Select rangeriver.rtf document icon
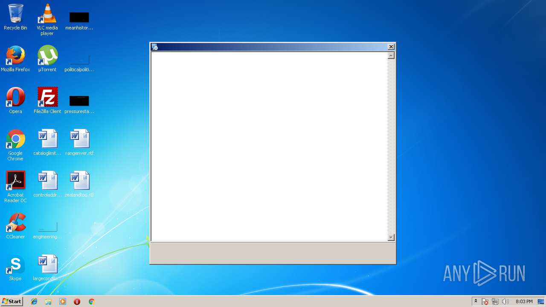546x307 pixels. [x=79, y=142]
